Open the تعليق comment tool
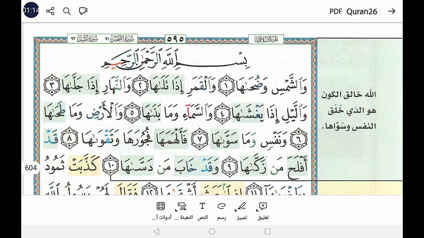The height and width of the screenshot is (238, 424). (x=263, y=211)
